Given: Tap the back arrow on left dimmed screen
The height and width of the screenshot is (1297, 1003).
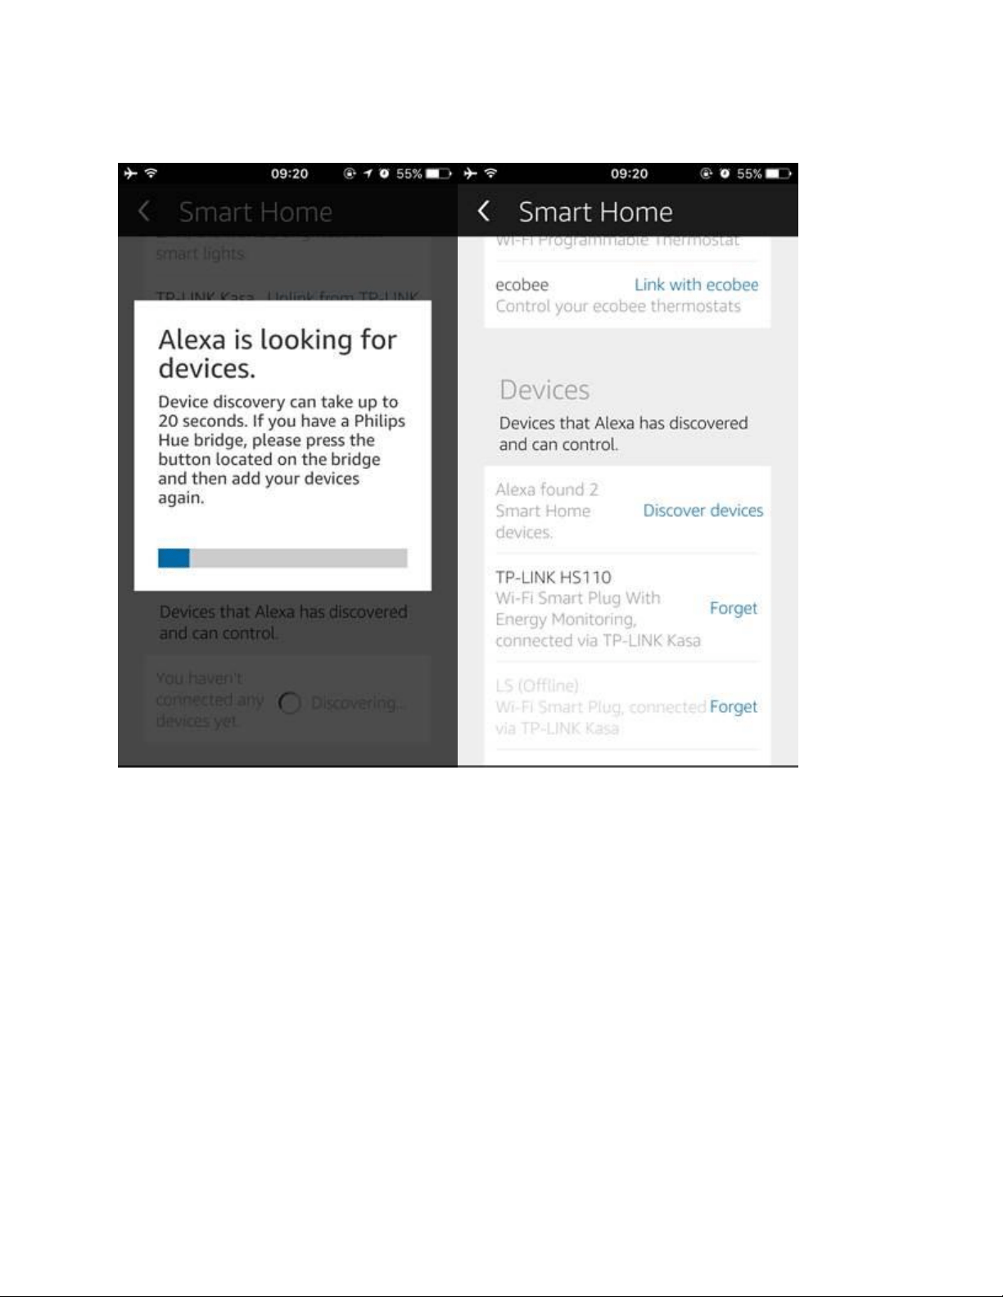Looking at the screenshot, I should click(x=144, y=211).
